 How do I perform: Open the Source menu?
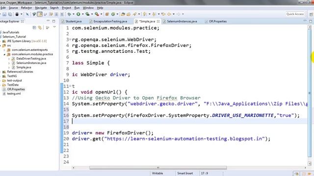point(13,8)
